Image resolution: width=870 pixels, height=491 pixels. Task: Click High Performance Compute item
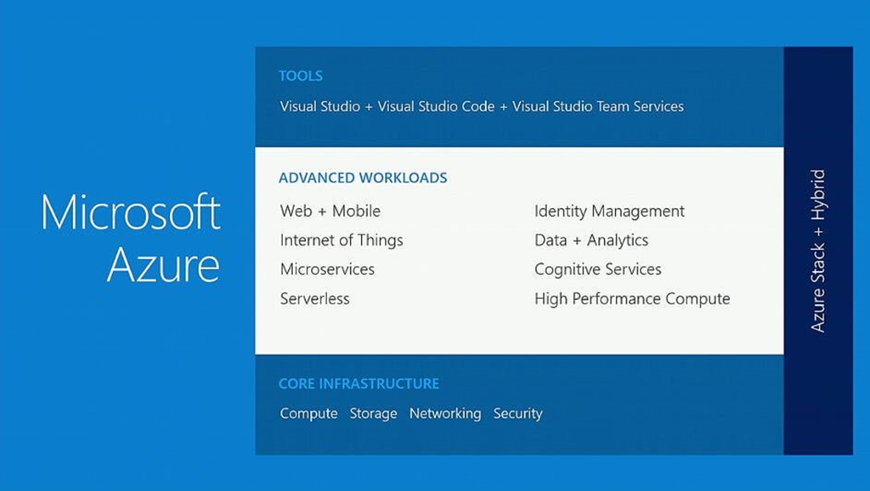coord(632,299)
